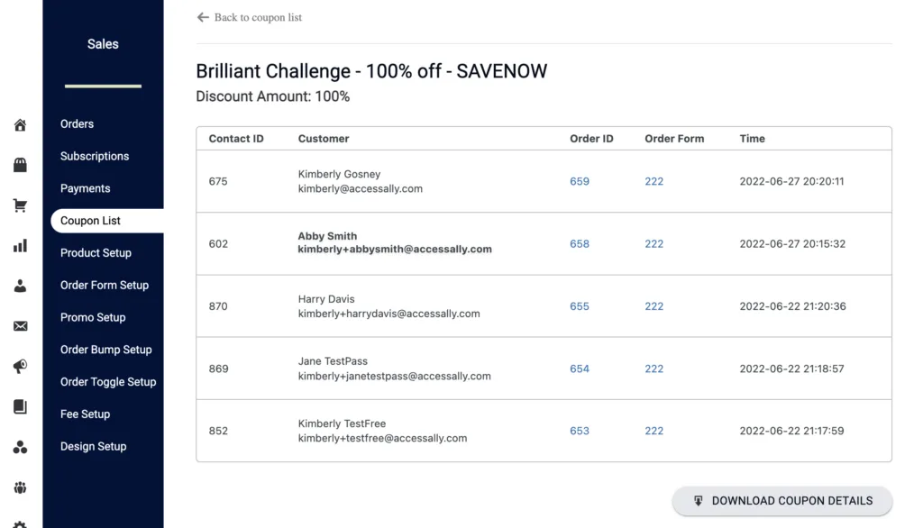
Task: Open order 658 for Abby Smith
Action: pos(580,243)
